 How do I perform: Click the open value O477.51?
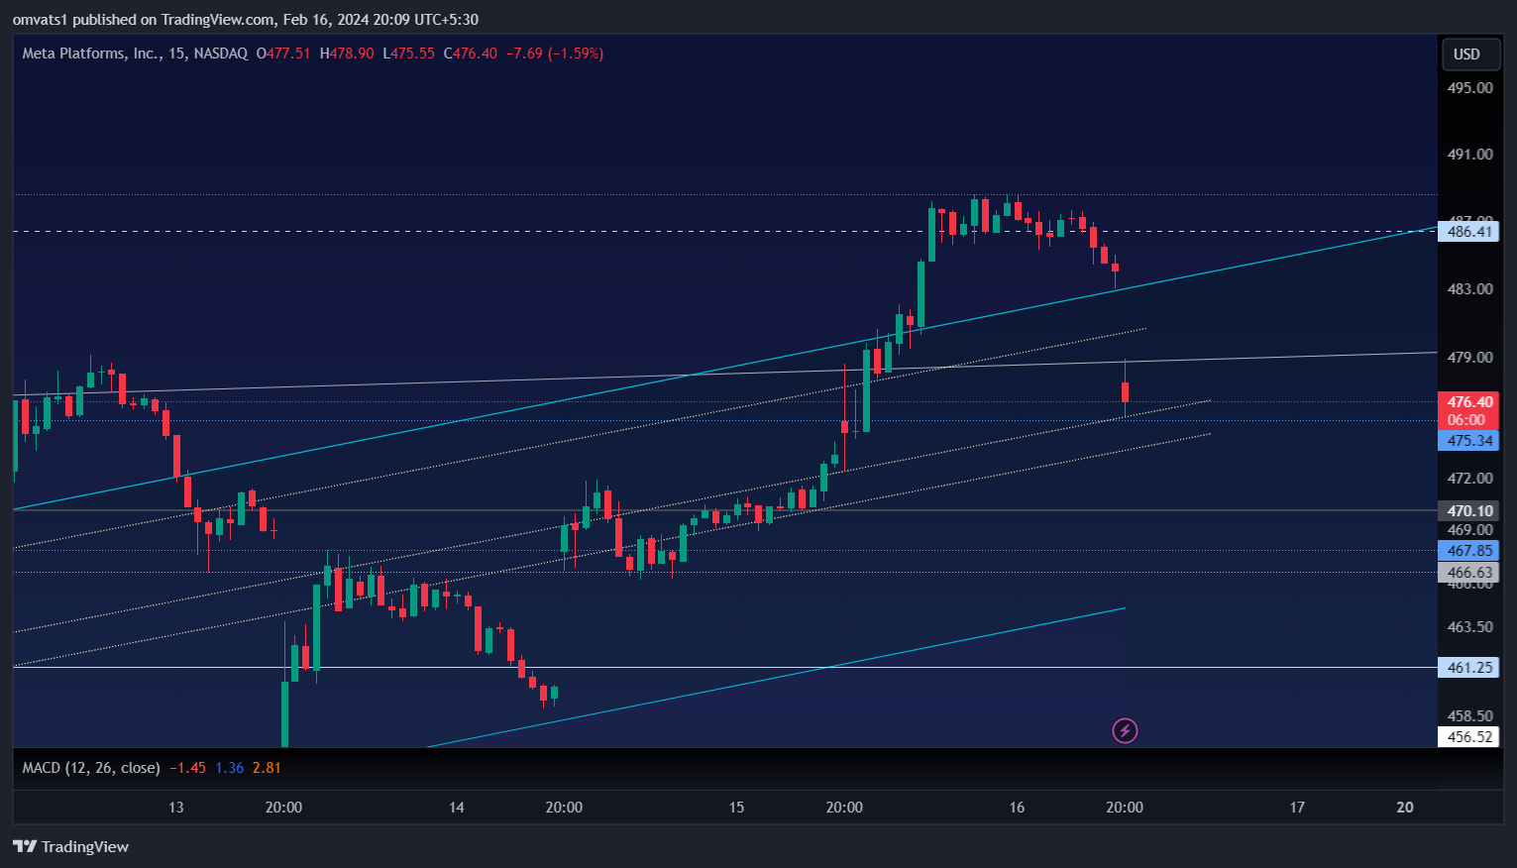click(283, 54)
